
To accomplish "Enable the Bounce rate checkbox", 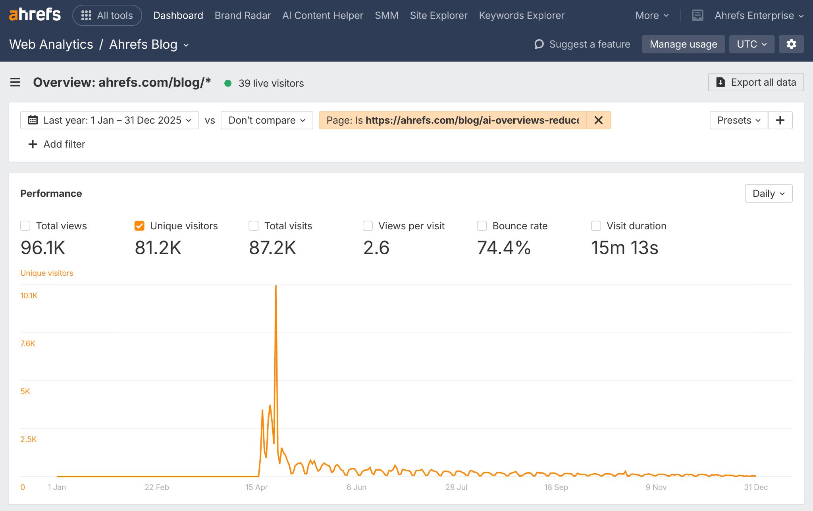I will coord(482,226).
